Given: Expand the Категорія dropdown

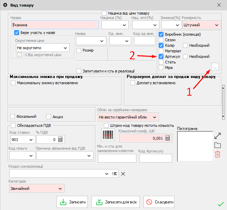Looking at the screenshot, I should pyautogui.click(x=60, y=189).
